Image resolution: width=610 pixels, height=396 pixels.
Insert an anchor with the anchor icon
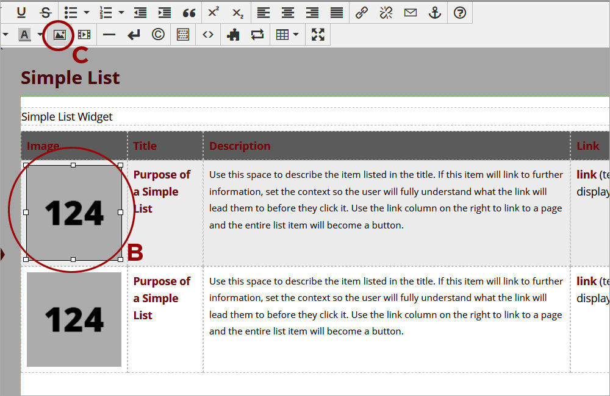(434, 12)
